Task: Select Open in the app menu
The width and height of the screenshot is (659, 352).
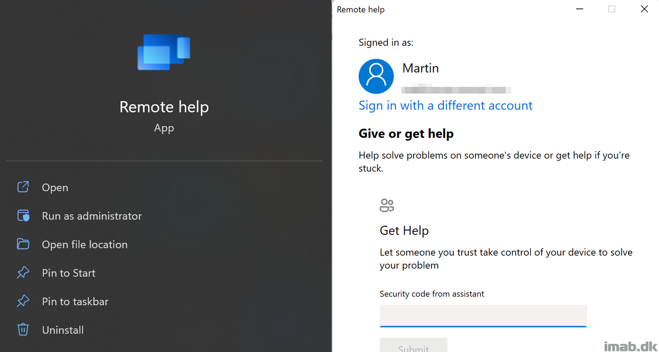Action: click(x=55, y=188)
